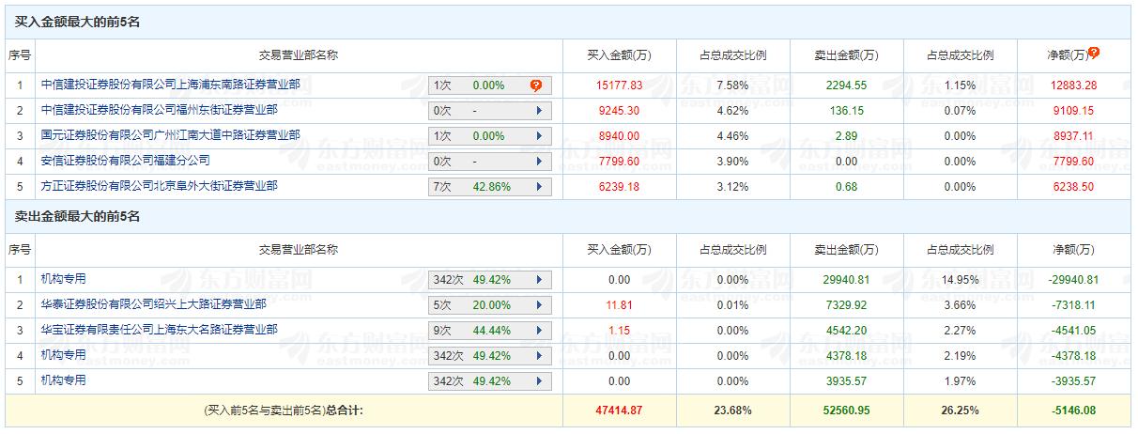The width and height of the screenshot is (1138, 434).
Task: Click the orange help icon beside 净额(万)
Action: 1094,54
